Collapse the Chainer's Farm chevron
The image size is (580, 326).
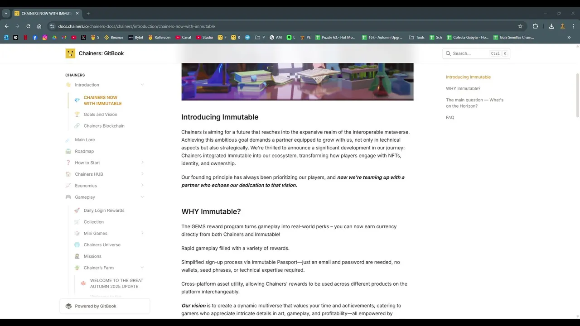[142, 268]
